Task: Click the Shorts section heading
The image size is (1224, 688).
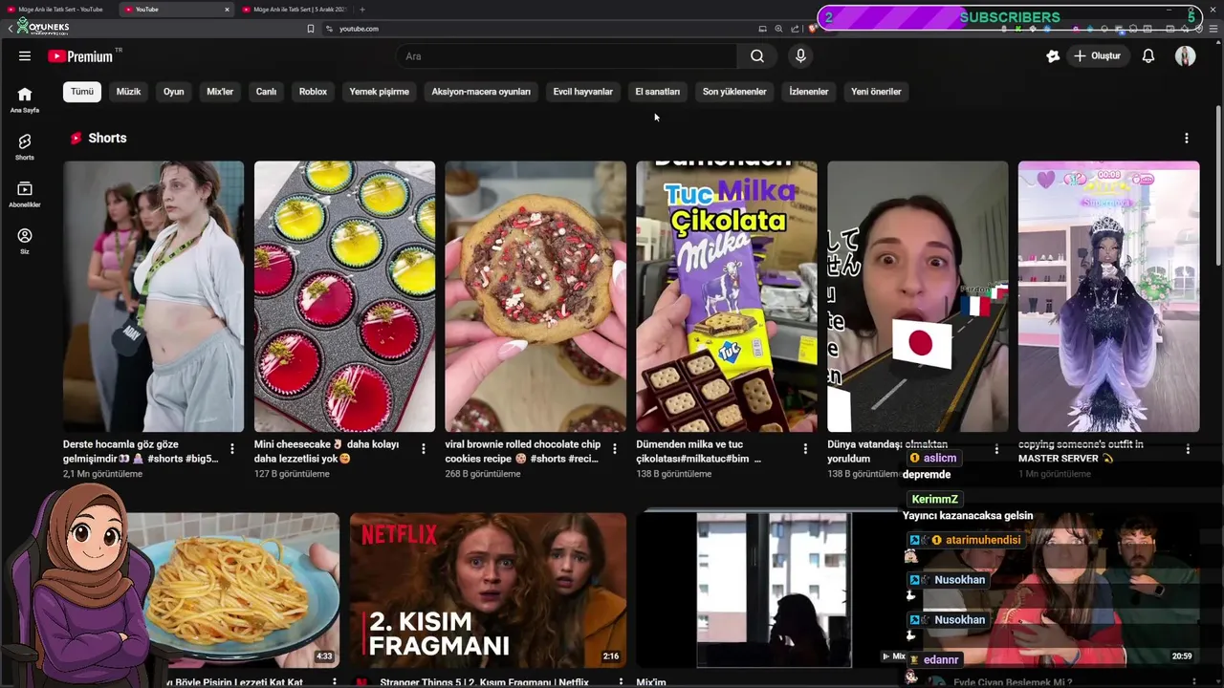Action: click(x=107, y=139)
